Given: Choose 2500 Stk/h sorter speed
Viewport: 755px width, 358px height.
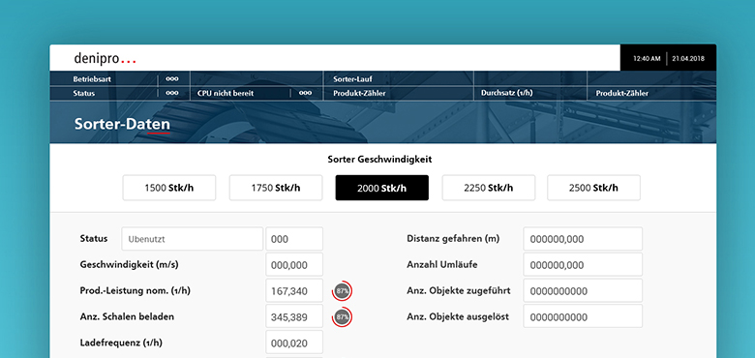Looking at the screenshot, I should point(593,188).
